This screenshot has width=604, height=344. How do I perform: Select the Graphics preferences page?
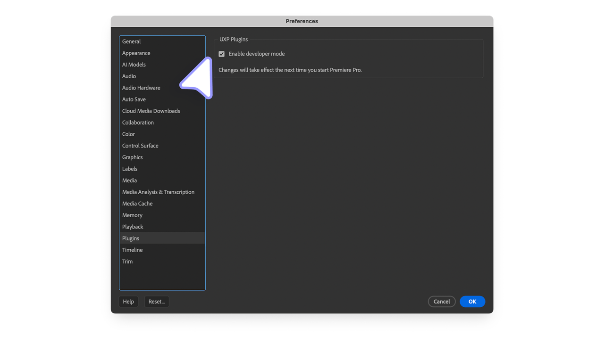[132, 157]
